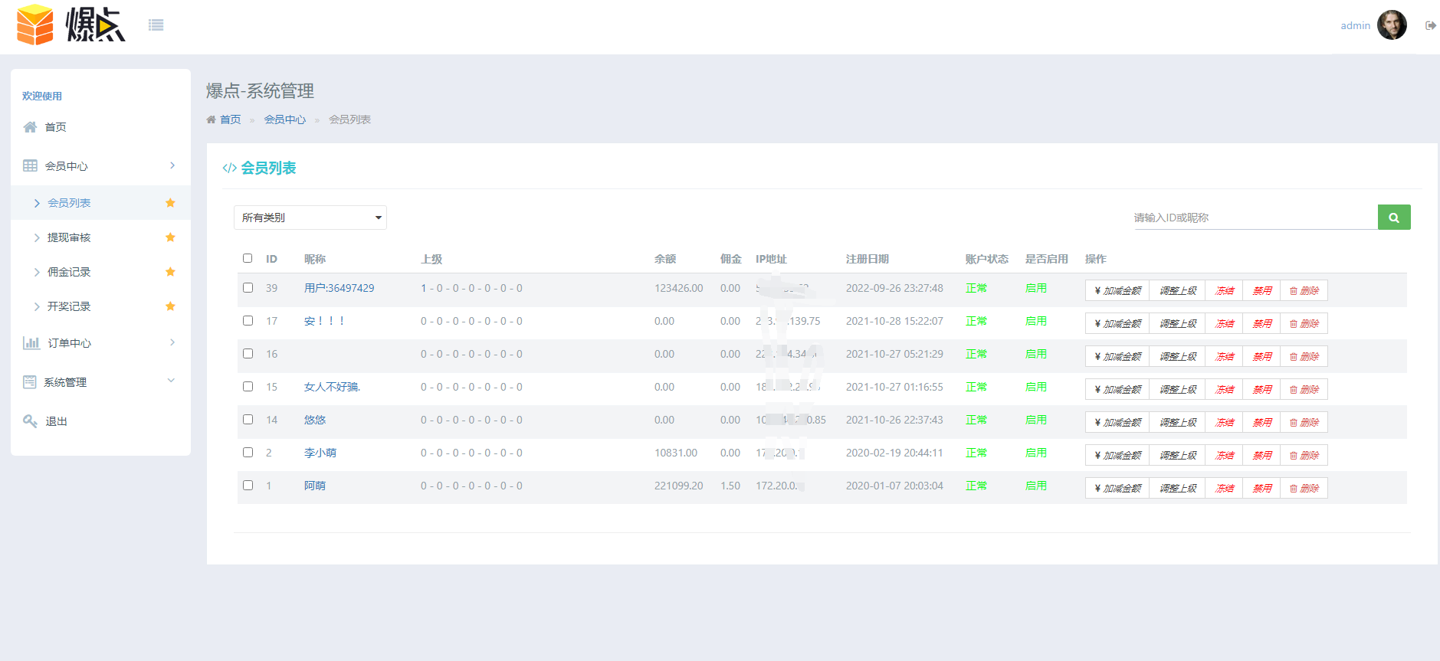Click the green search magnifier button
The width and height of the screenshot is (1440, 661).
click(x=1393, y=218)
